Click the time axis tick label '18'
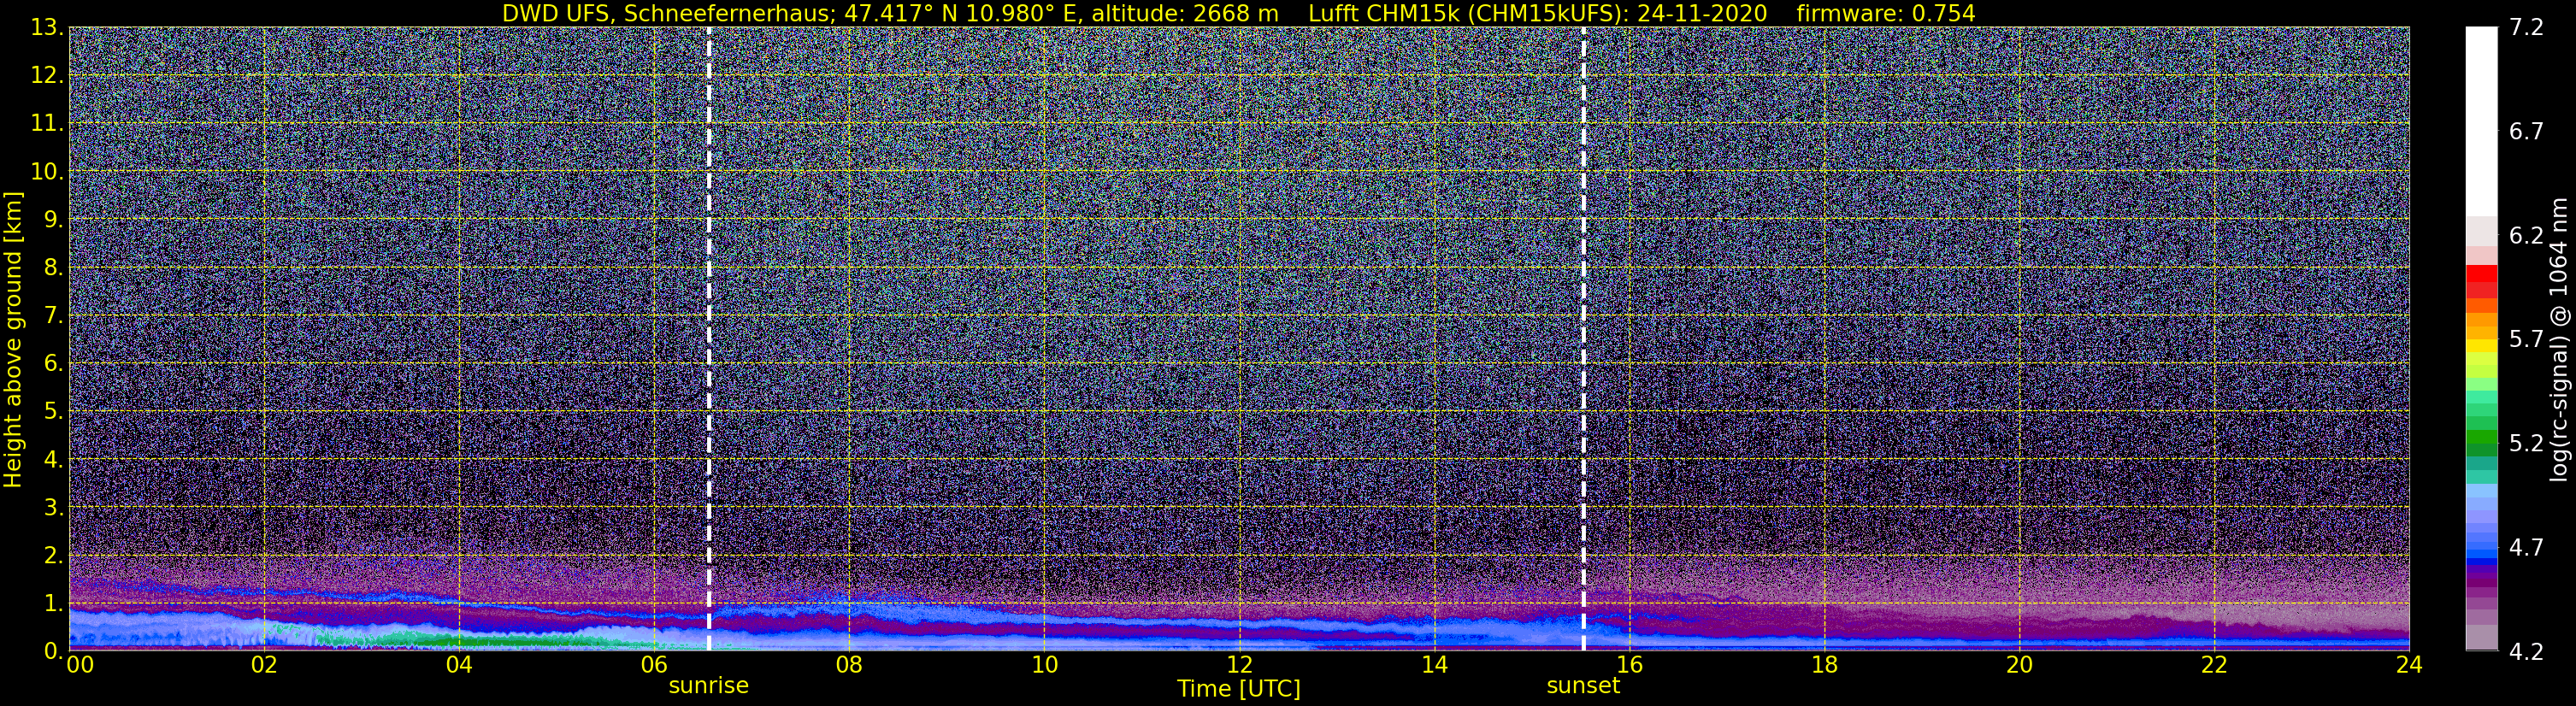2576x706 pixels. [x=1824, y=665]
